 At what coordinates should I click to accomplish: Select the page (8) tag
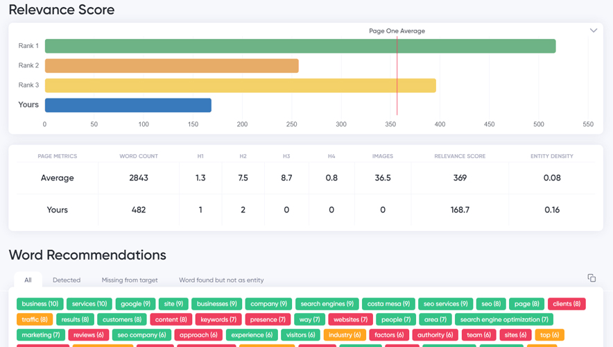coord(526,304)
